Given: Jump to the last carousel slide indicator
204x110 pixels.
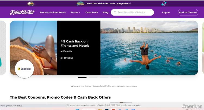Looking at the screenshot, I should (126, 78).
